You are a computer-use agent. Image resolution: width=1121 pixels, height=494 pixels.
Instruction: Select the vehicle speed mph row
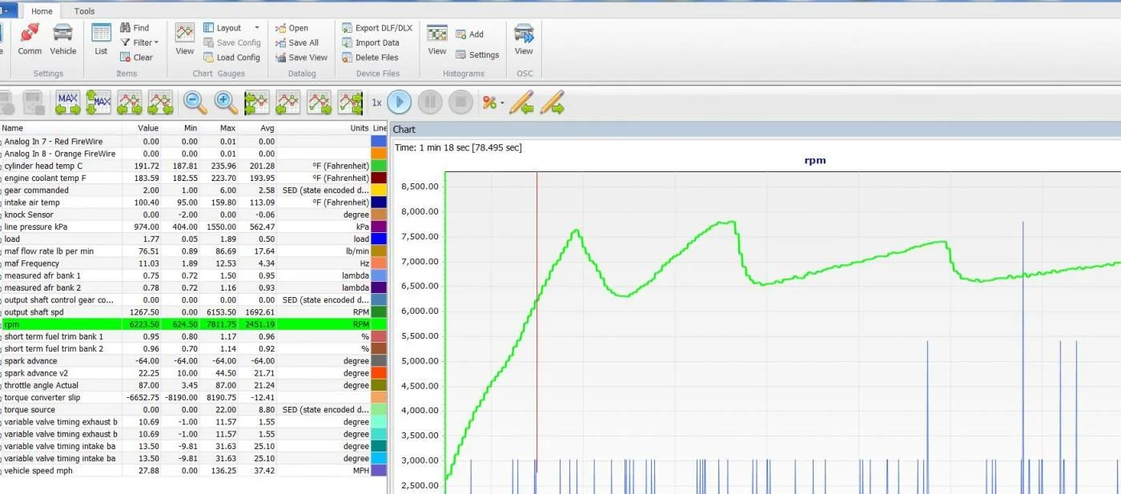pos(193,470)
